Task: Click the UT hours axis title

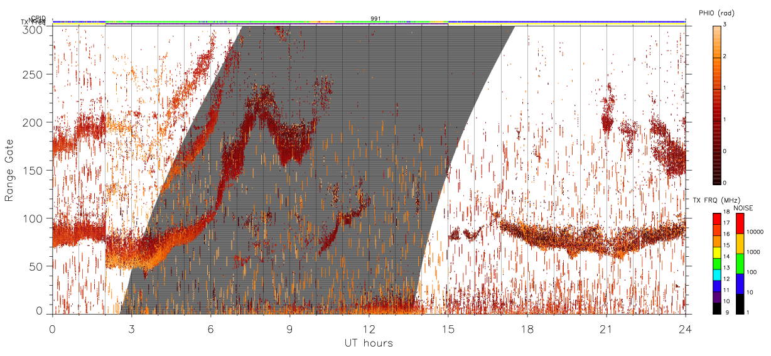Action: pyautogui.click(x=369, y=343)
